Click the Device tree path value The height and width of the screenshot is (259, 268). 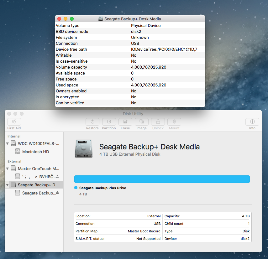(164, 49)
